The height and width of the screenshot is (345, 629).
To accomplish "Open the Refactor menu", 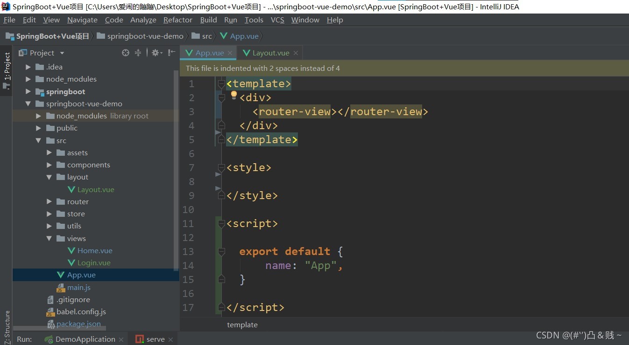I will coord(177,20).
